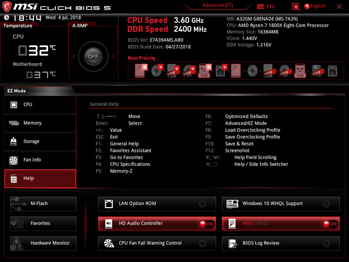Open Hardware Monitor
Viewport: 349px width, 262px height.
coord(43,243)
